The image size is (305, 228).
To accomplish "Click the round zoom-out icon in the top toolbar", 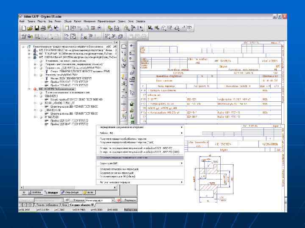I will [x=99, y=28].
